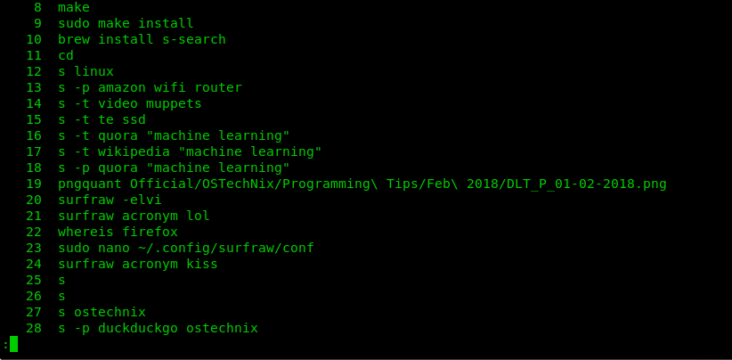Select the "brew install s-search" history entry
Screen dimensions: 732x360
tap(142, 39)
